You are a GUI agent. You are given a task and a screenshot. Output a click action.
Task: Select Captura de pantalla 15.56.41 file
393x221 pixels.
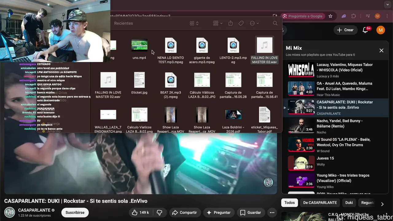point(264,86)
